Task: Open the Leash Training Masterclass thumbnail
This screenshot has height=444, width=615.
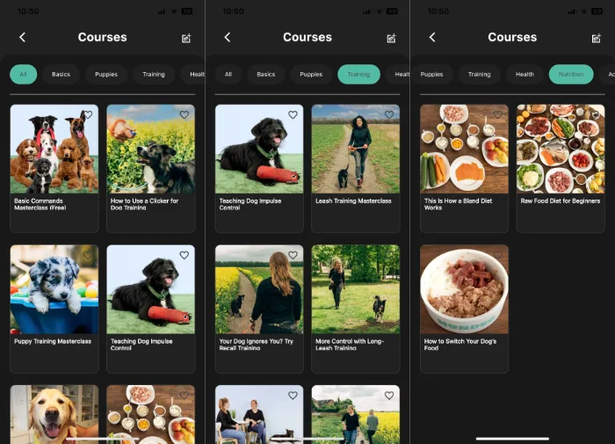Action: (x=356, y=149)
